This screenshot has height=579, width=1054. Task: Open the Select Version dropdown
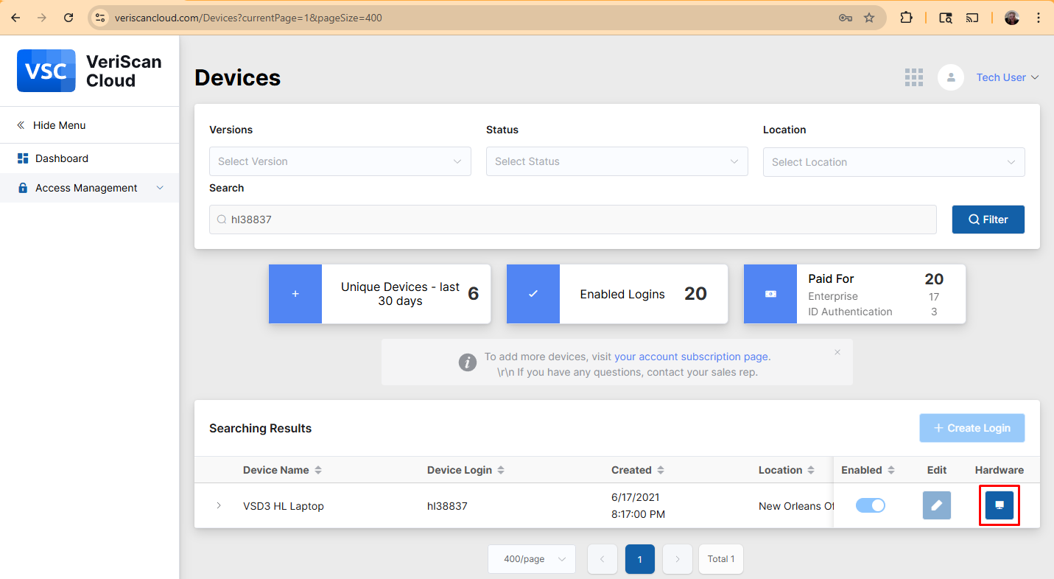click(x=340, y=161)
